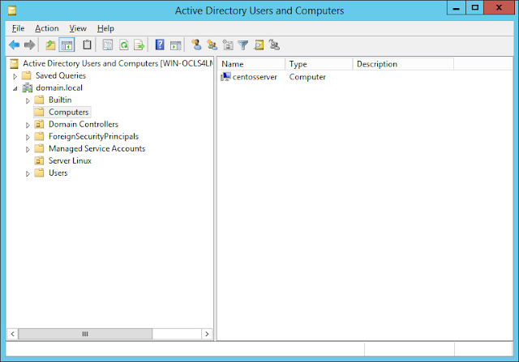Screen dimensions: 519x362
Task: Sort list by Name column header
Action: 251,64
